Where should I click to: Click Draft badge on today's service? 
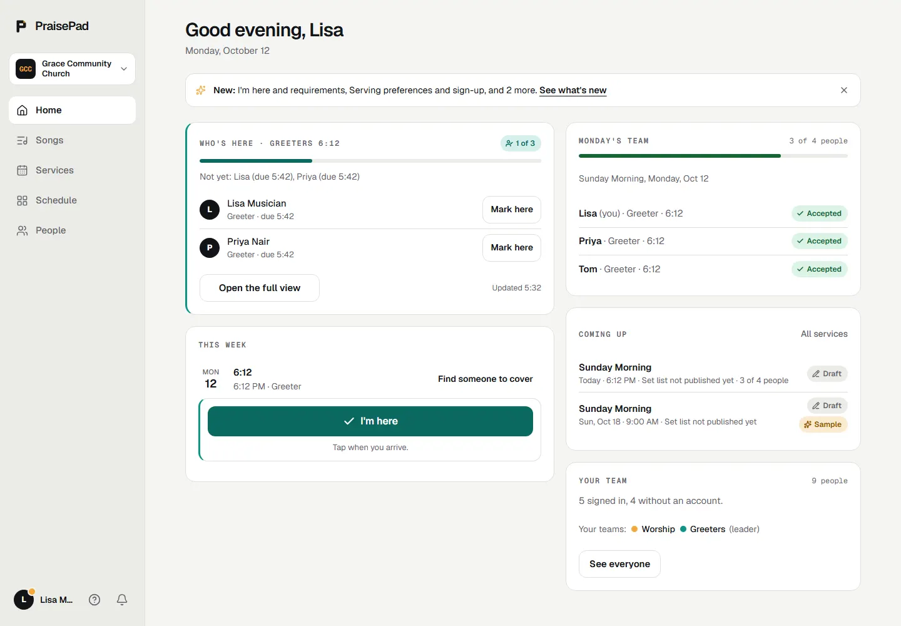coord(827,374)
